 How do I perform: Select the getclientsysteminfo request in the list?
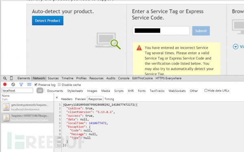[27, 107]
